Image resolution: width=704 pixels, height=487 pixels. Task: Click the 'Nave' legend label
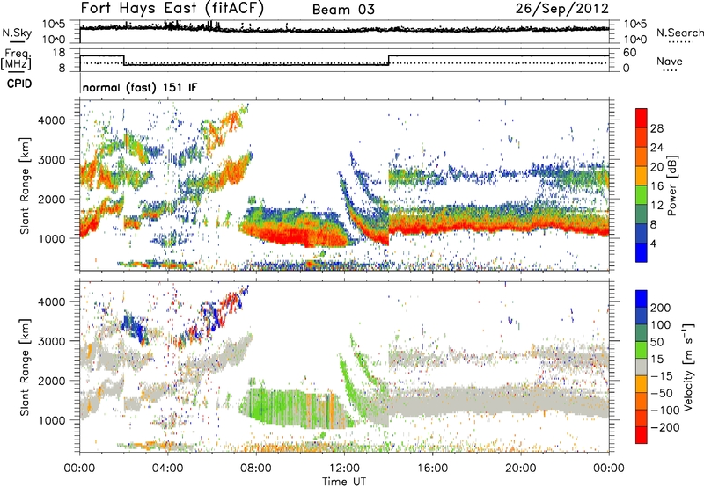(670, 61)
